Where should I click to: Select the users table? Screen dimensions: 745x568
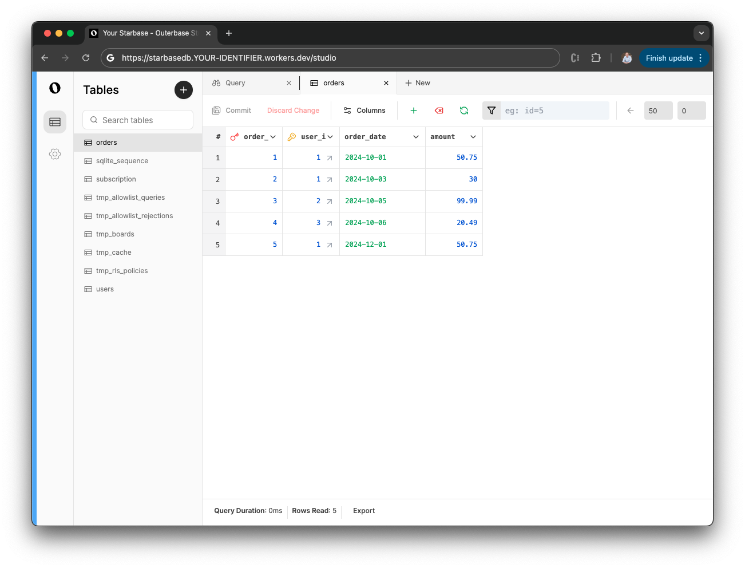[x=138, y=289]
